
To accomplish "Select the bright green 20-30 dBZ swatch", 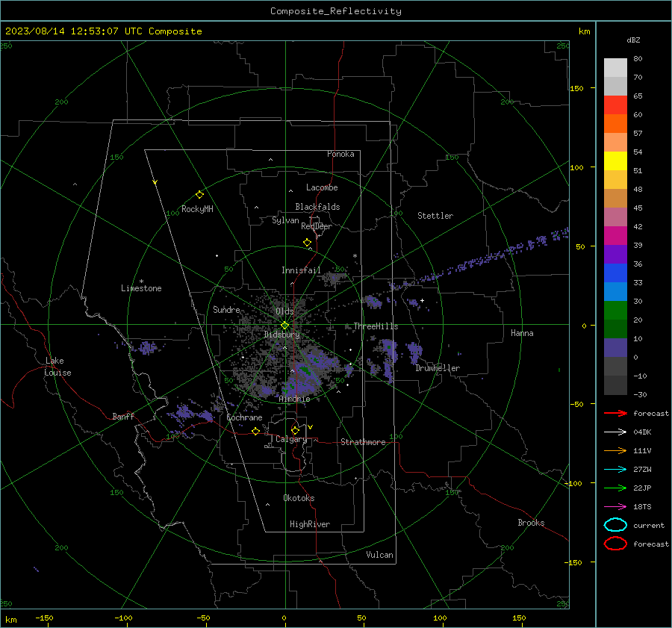I will click(615, 310).
